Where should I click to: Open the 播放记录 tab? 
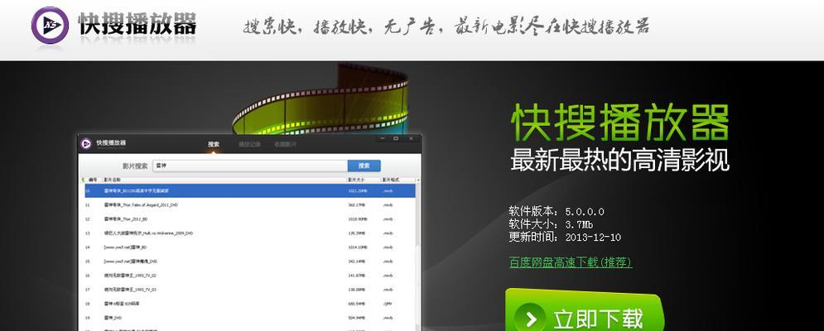(249, 145)
